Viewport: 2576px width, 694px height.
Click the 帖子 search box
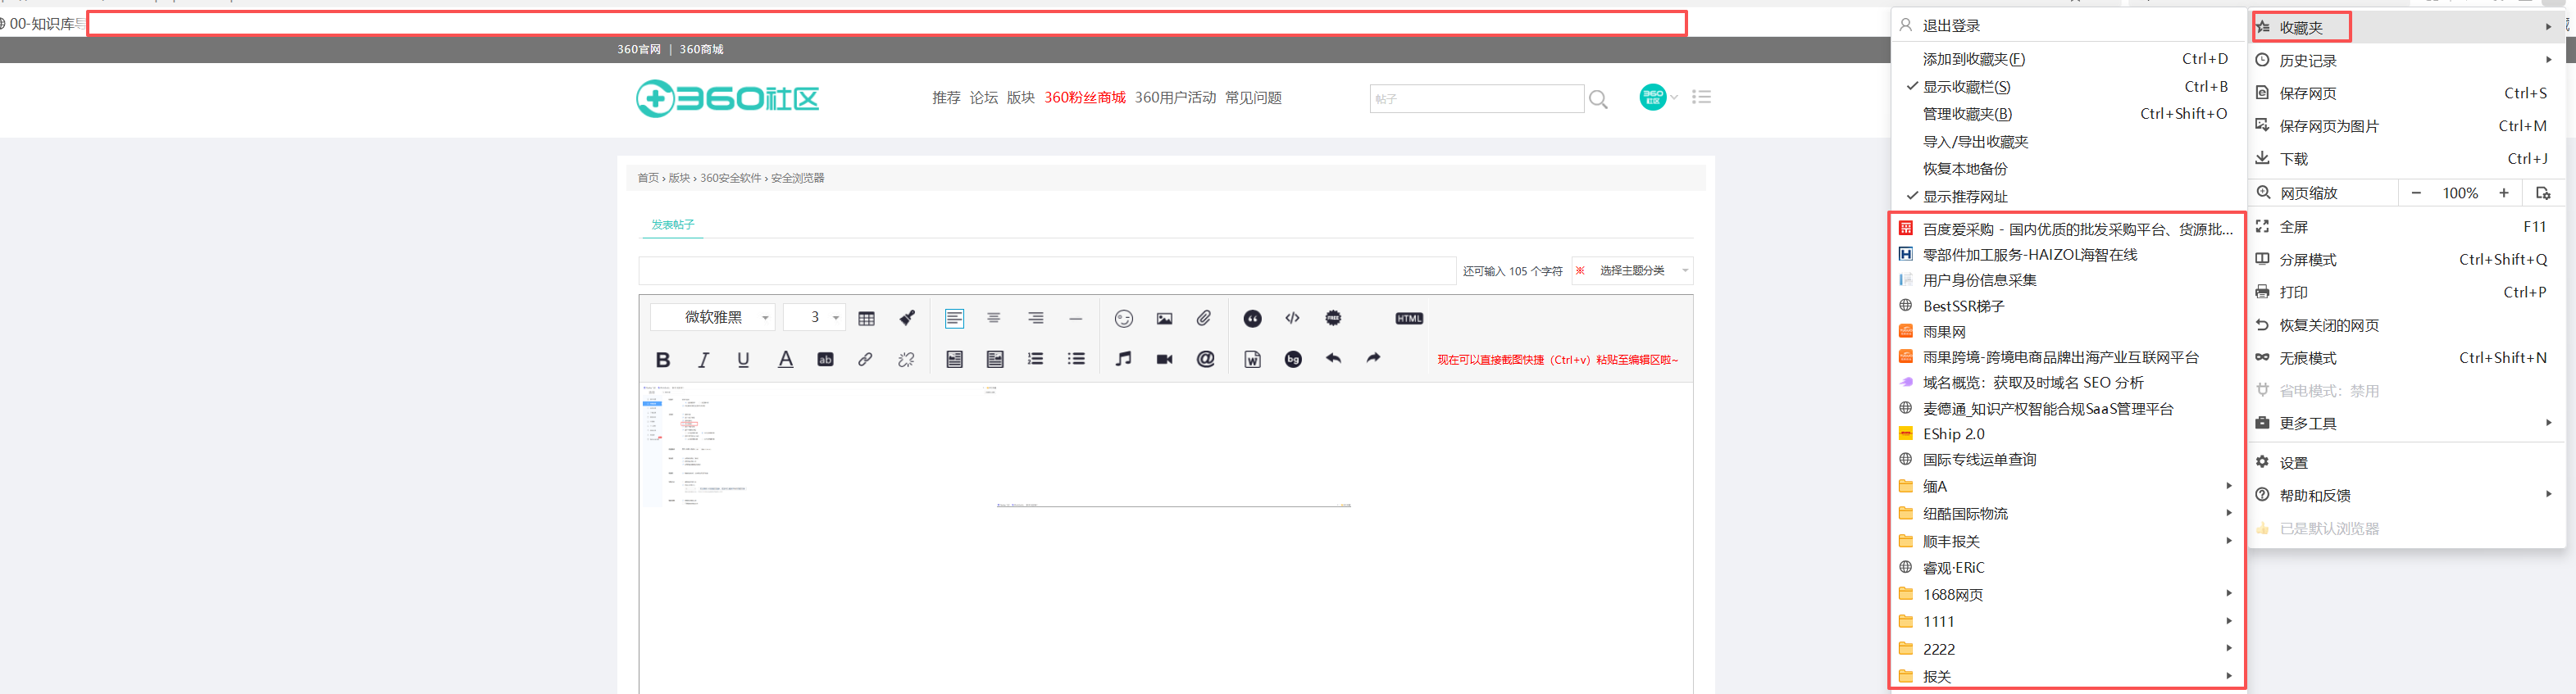click(1476, 99)
